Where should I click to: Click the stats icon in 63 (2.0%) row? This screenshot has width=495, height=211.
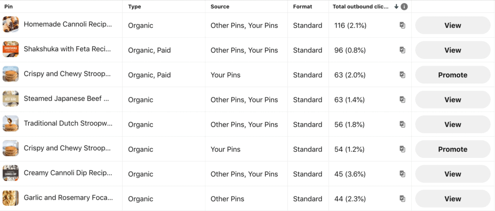click(x=402, y=75)
